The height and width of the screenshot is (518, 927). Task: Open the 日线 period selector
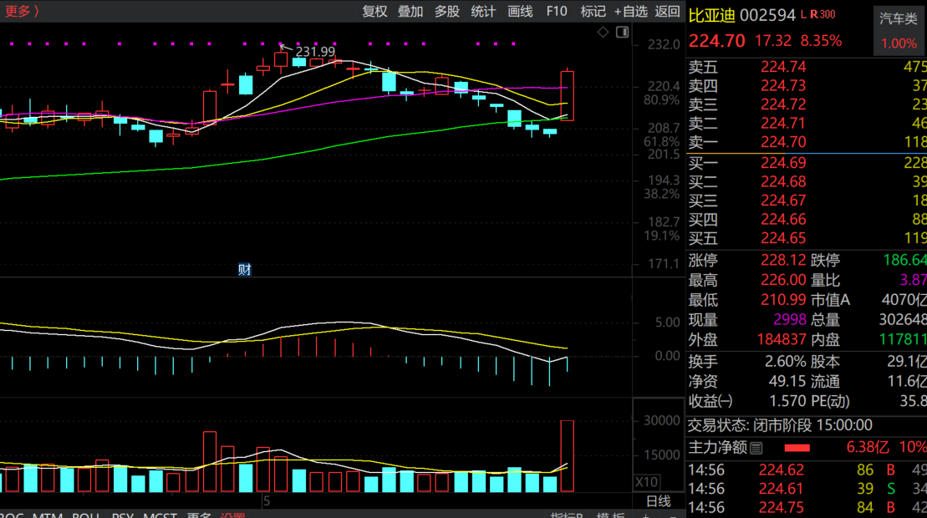[x=658, y=501]
